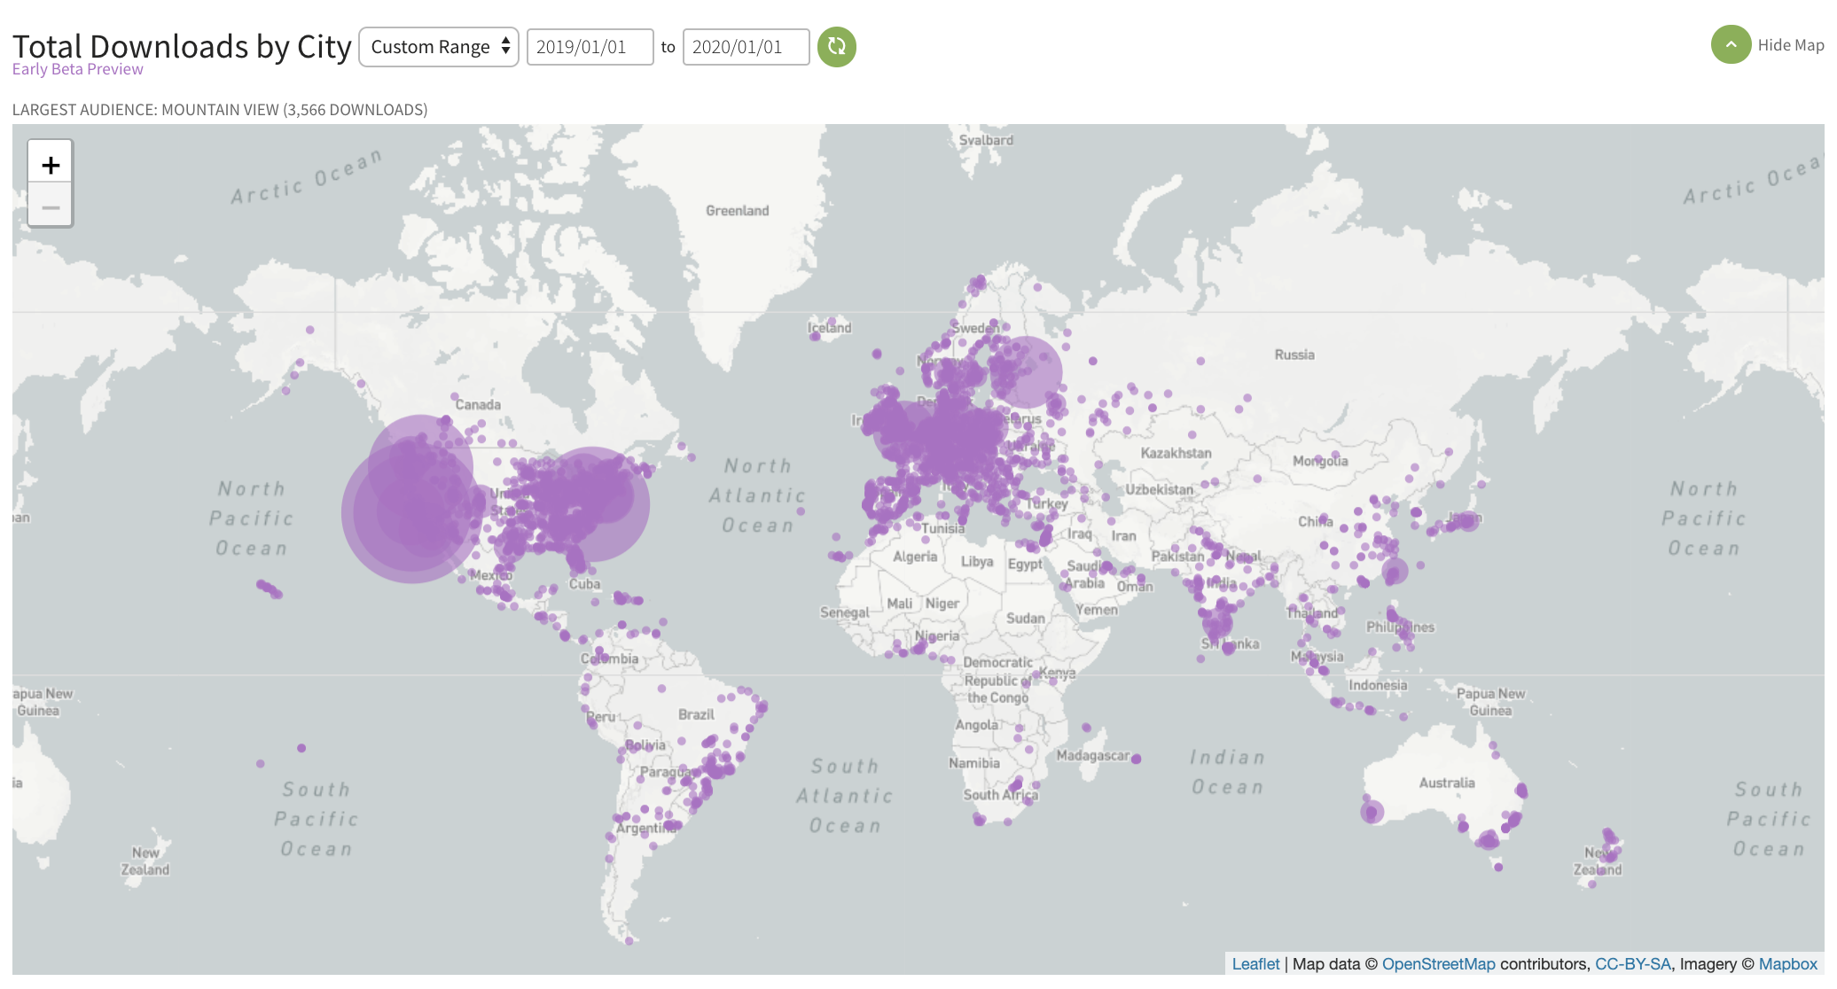Image resolution: width=1837 pixels, height=989 pixels.
Task: Click the download cluster over Hawaii
Action: tap(270, 589)
